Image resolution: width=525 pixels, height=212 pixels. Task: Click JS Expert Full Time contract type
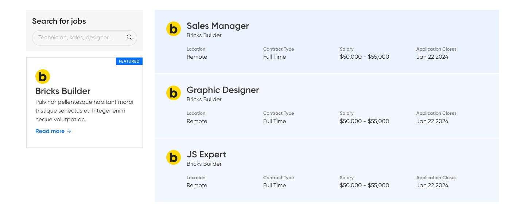point(275,185)
